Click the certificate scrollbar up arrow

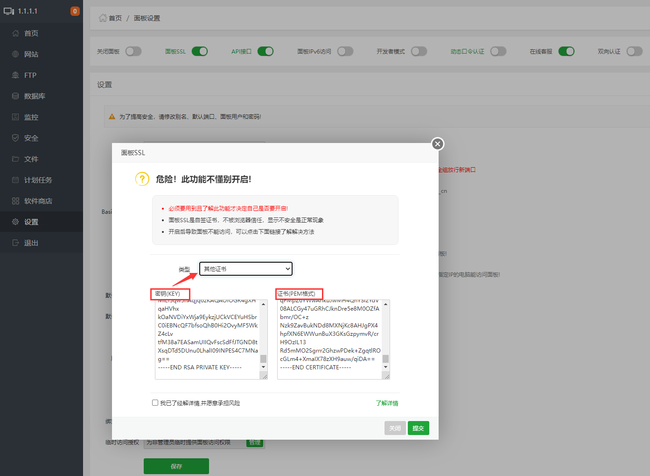(386, 304)
